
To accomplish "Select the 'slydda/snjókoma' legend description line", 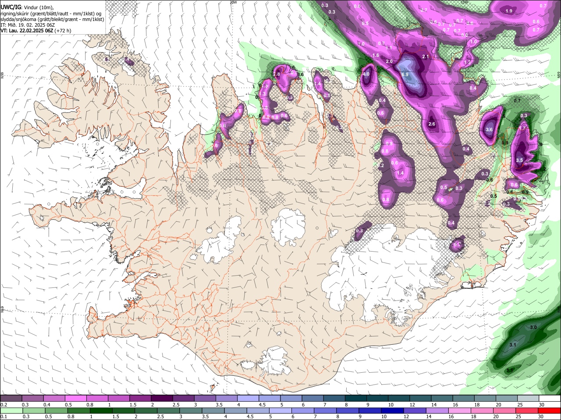I will 52,19.
